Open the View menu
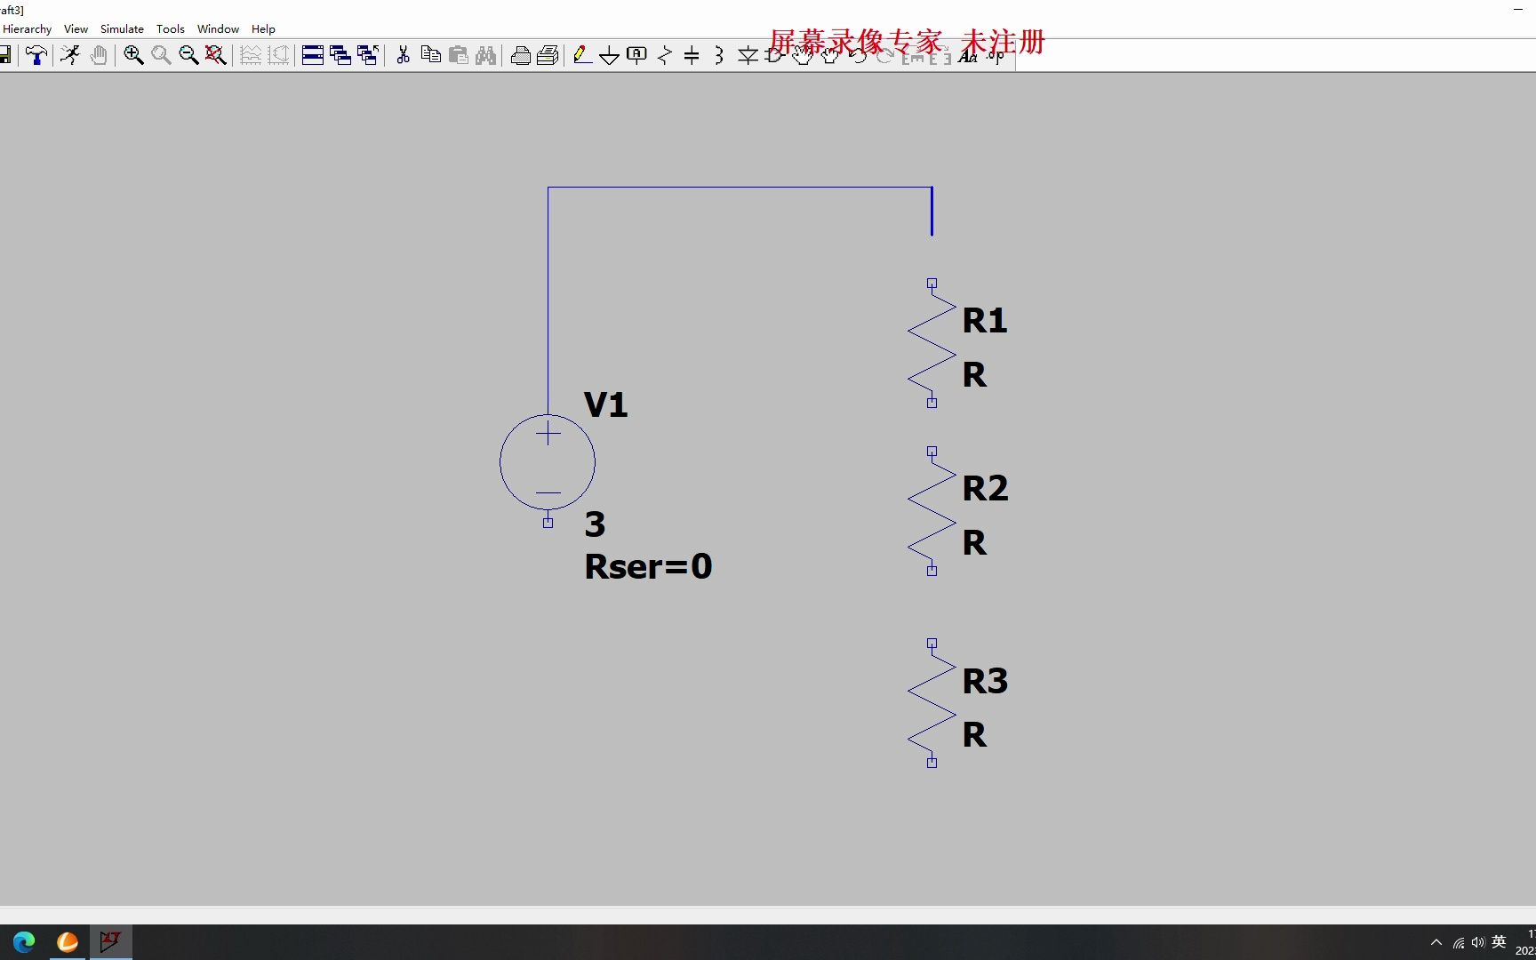This screenshot has height=960, width=1536. [x=76, y=28]
